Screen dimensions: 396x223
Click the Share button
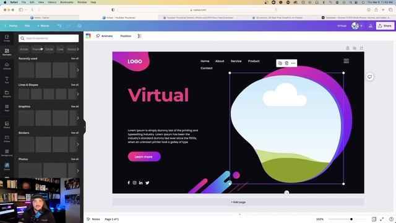coord(385,26)
